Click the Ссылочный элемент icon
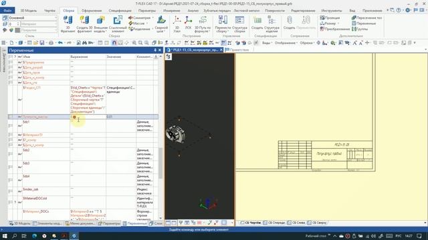The width and height of the screenshot is (428, 240). point(118,24)
